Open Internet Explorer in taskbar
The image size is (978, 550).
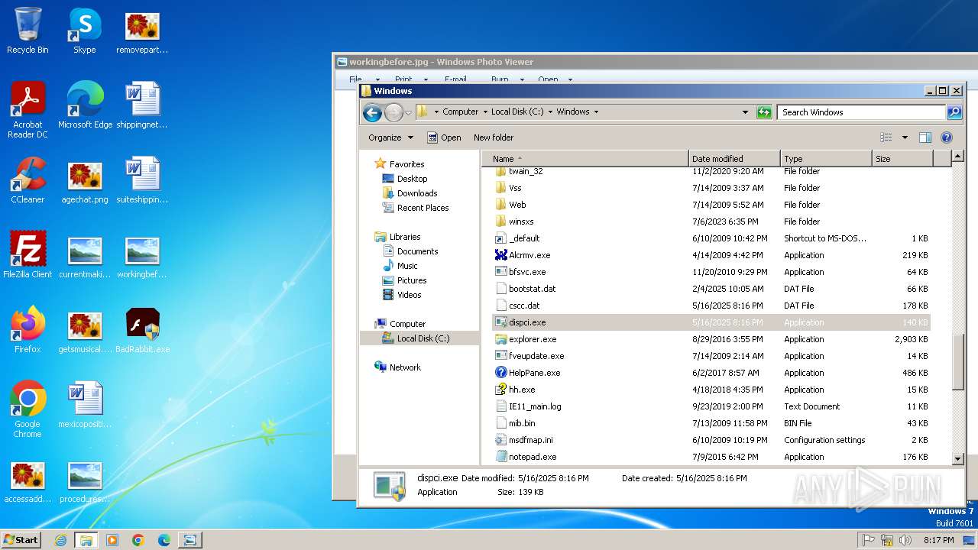[60, 540]
